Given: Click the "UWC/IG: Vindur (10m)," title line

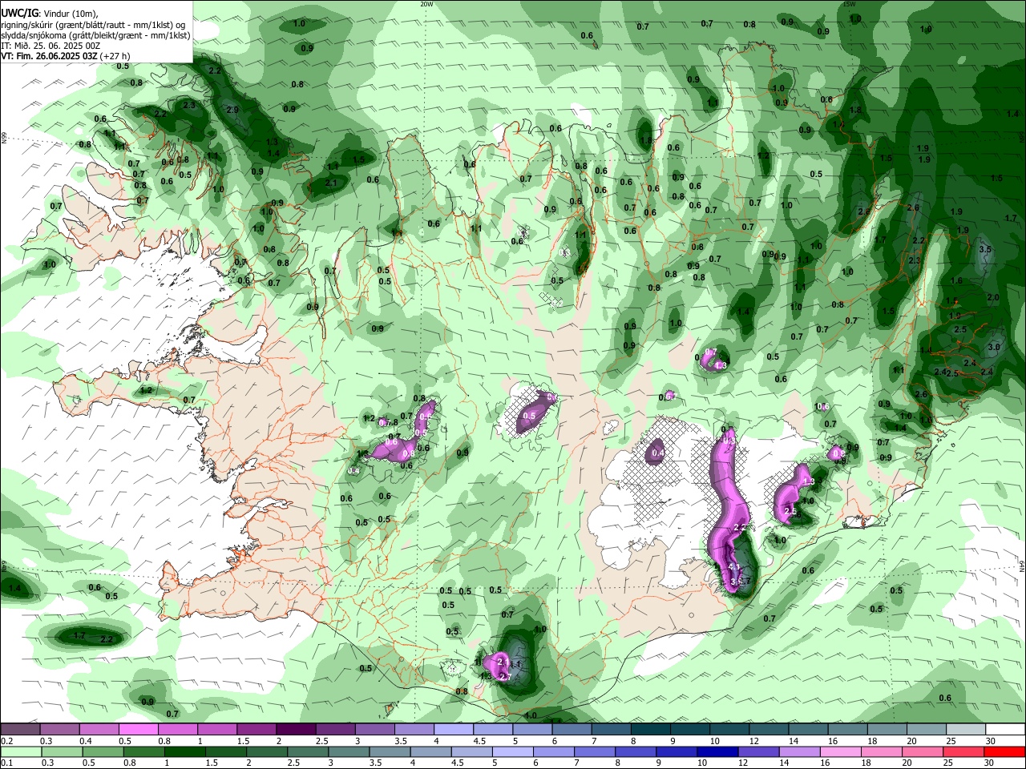Looking at the screenshot, I should click(50, 14).
